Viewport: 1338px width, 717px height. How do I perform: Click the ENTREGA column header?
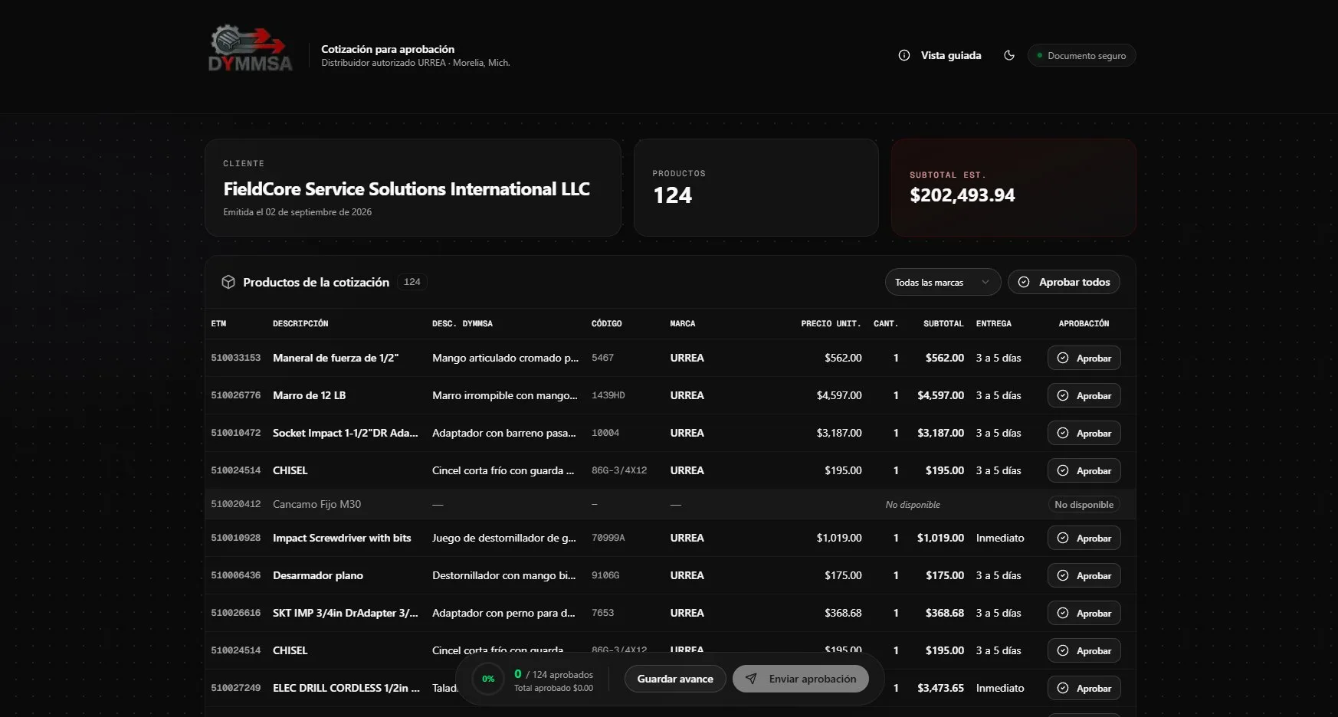(993, 323)
